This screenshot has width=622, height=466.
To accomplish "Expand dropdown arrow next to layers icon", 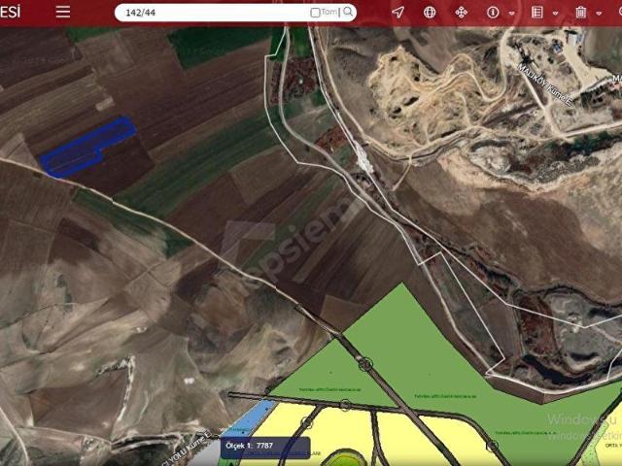I will pyautogui.click(x=555, y=14).
